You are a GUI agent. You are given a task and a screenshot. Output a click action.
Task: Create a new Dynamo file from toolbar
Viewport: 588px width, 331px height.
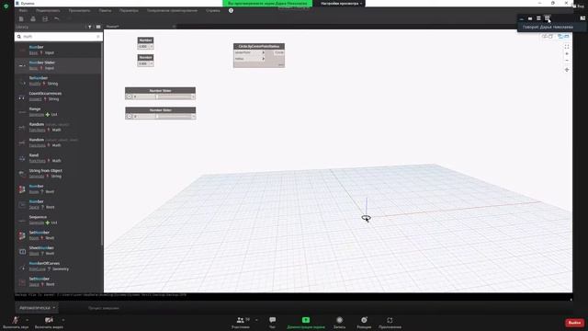click(x=21, y=18)
